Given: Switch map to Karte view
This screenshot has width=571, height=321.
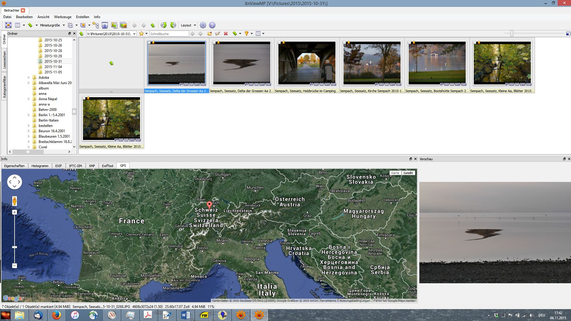Looking at the screenshot, I should 395,173.
